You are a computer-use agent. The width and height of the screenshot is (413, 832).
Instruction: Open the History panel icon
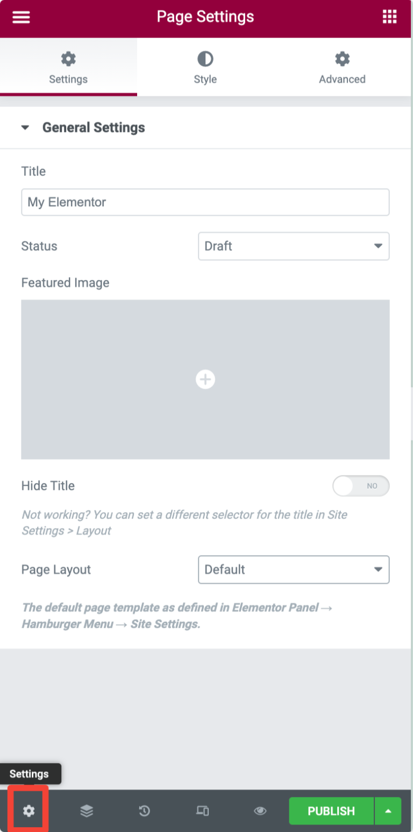pyautogui.click(x=144, y=810)
